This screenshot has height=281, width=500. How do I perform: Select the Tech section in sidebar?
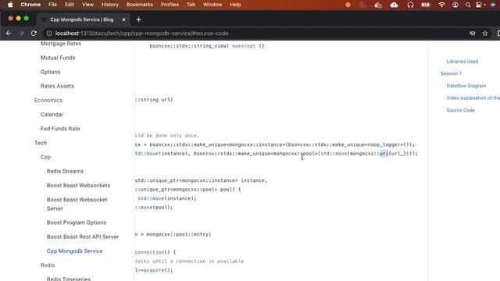pos(41,143)
